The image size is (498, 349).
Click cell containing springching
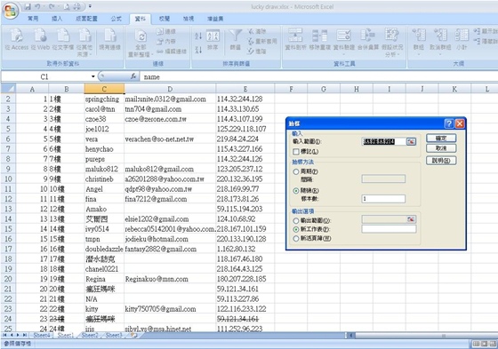coord(104,99)
